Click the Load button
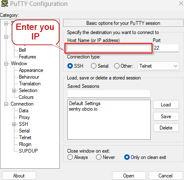Viewport: 184px width, 180px height. click(166, 105)
